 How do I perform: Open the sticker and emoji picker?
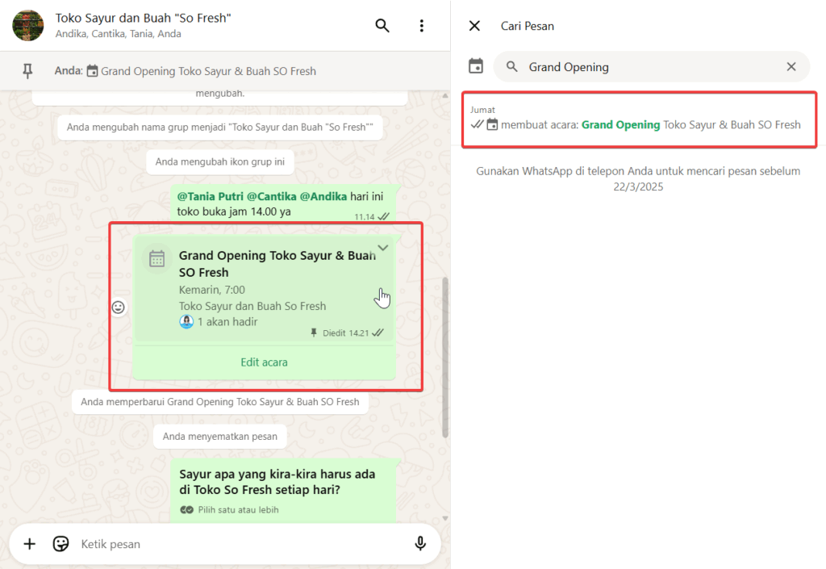click(x=60, y=544)
